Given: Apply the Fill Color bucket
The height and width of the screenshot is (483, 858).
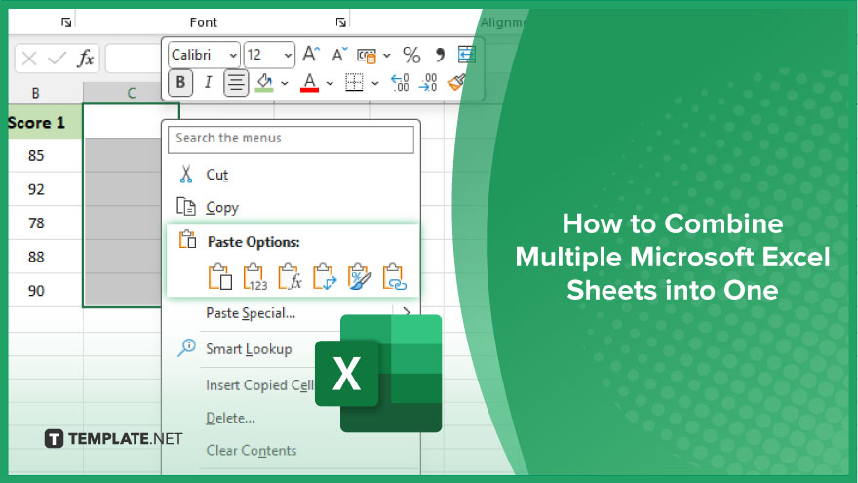Looking at the screenshot, I should (264, 83).
